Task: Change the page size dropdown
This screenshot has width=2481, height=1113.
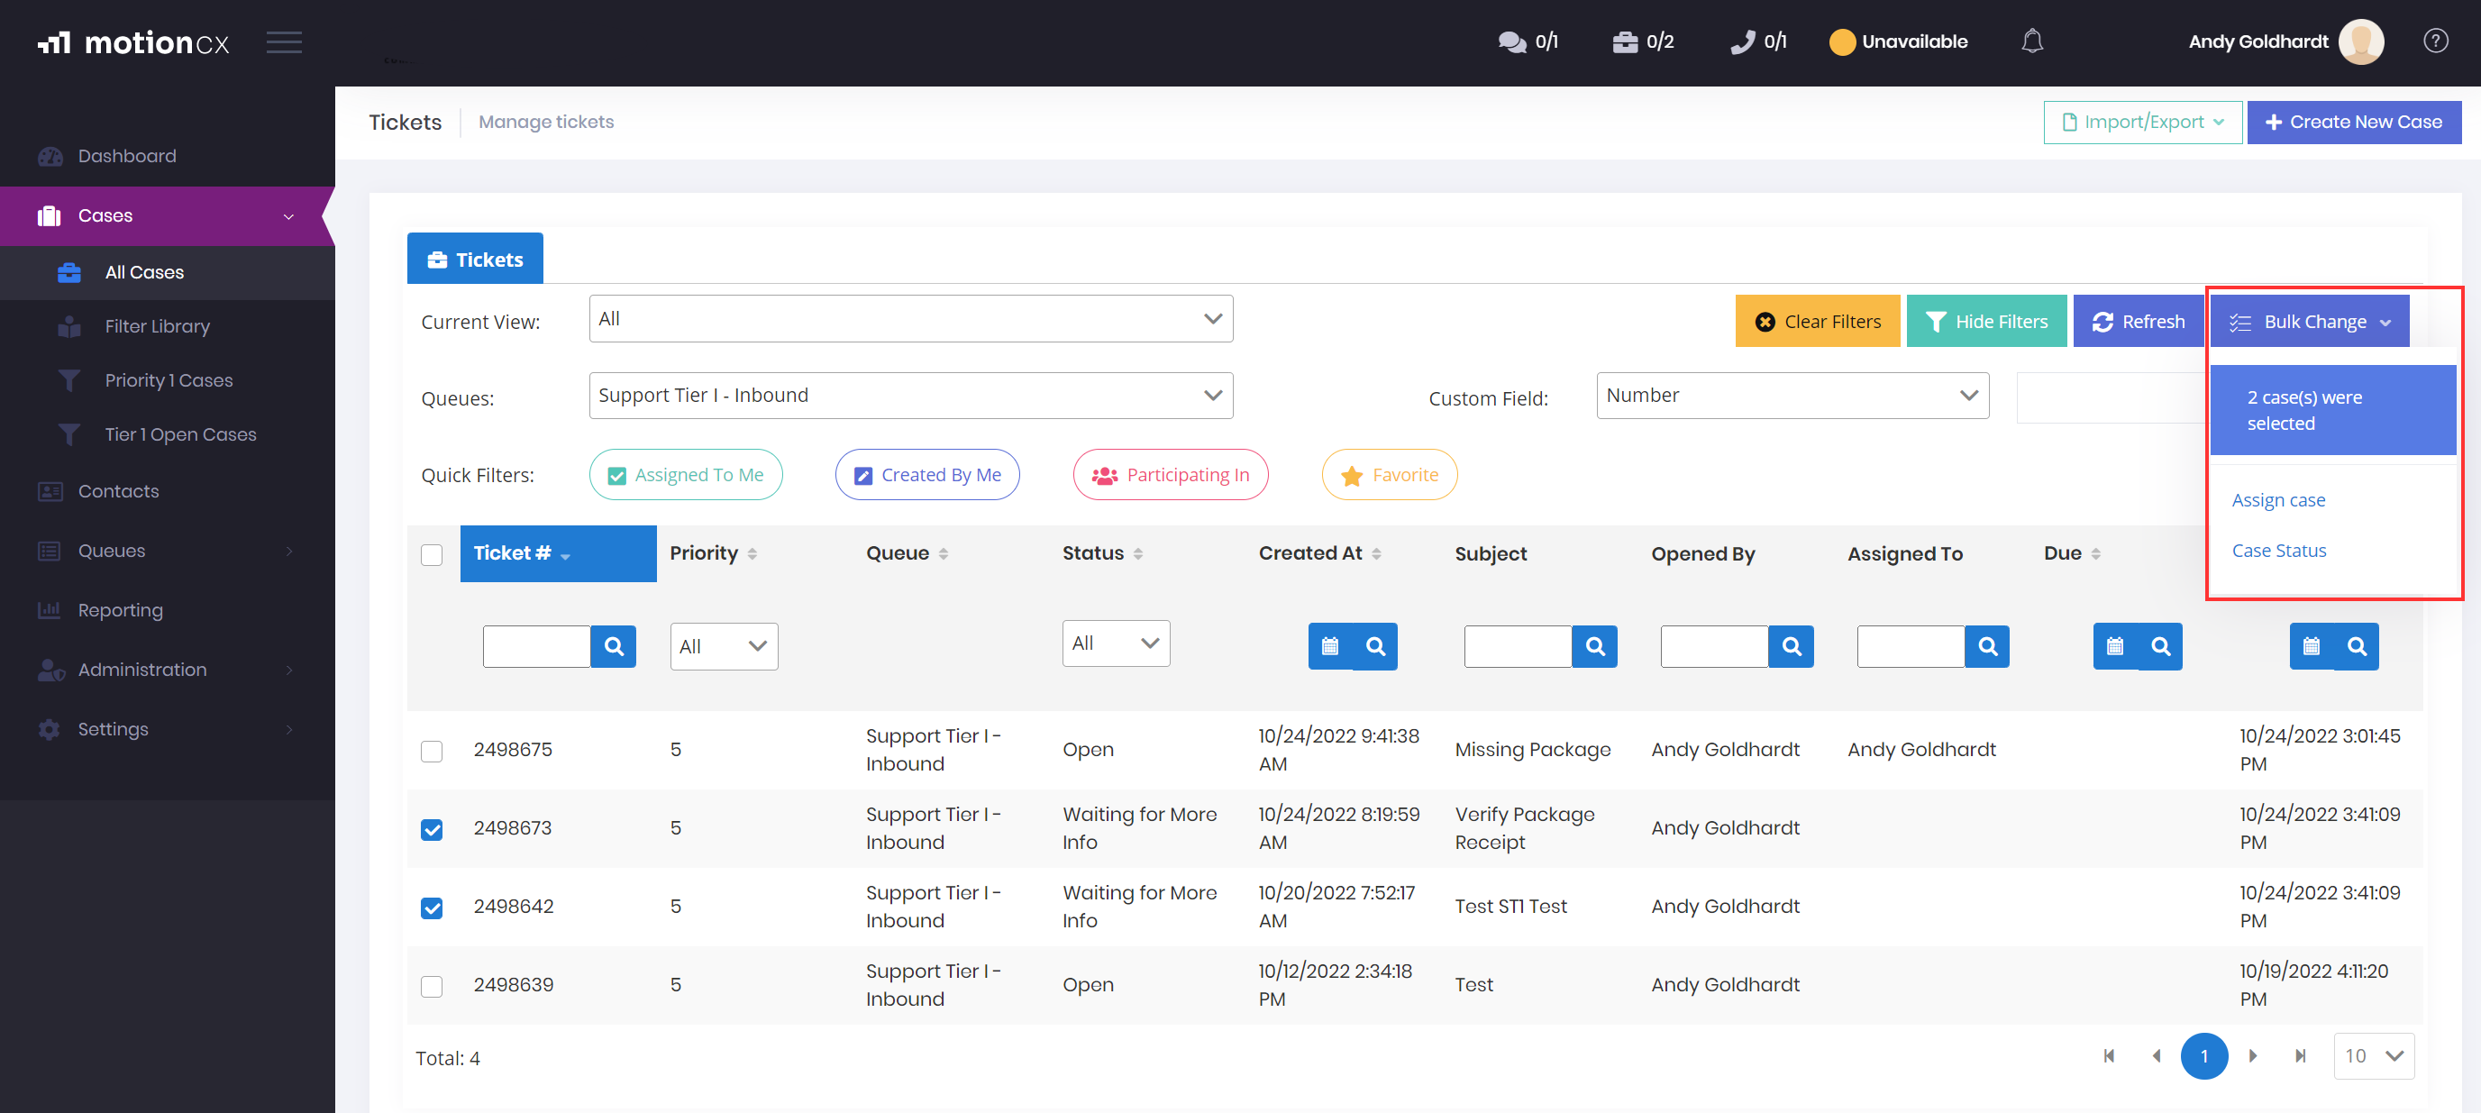Action: [2374, 1056]
